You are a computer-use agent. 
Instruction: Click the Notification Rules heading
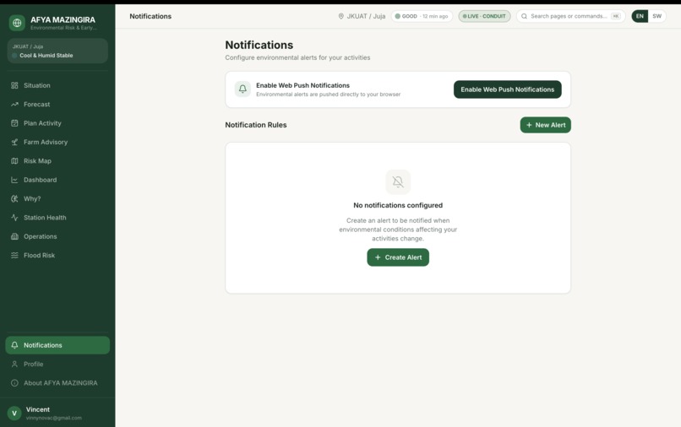point(256,125)
